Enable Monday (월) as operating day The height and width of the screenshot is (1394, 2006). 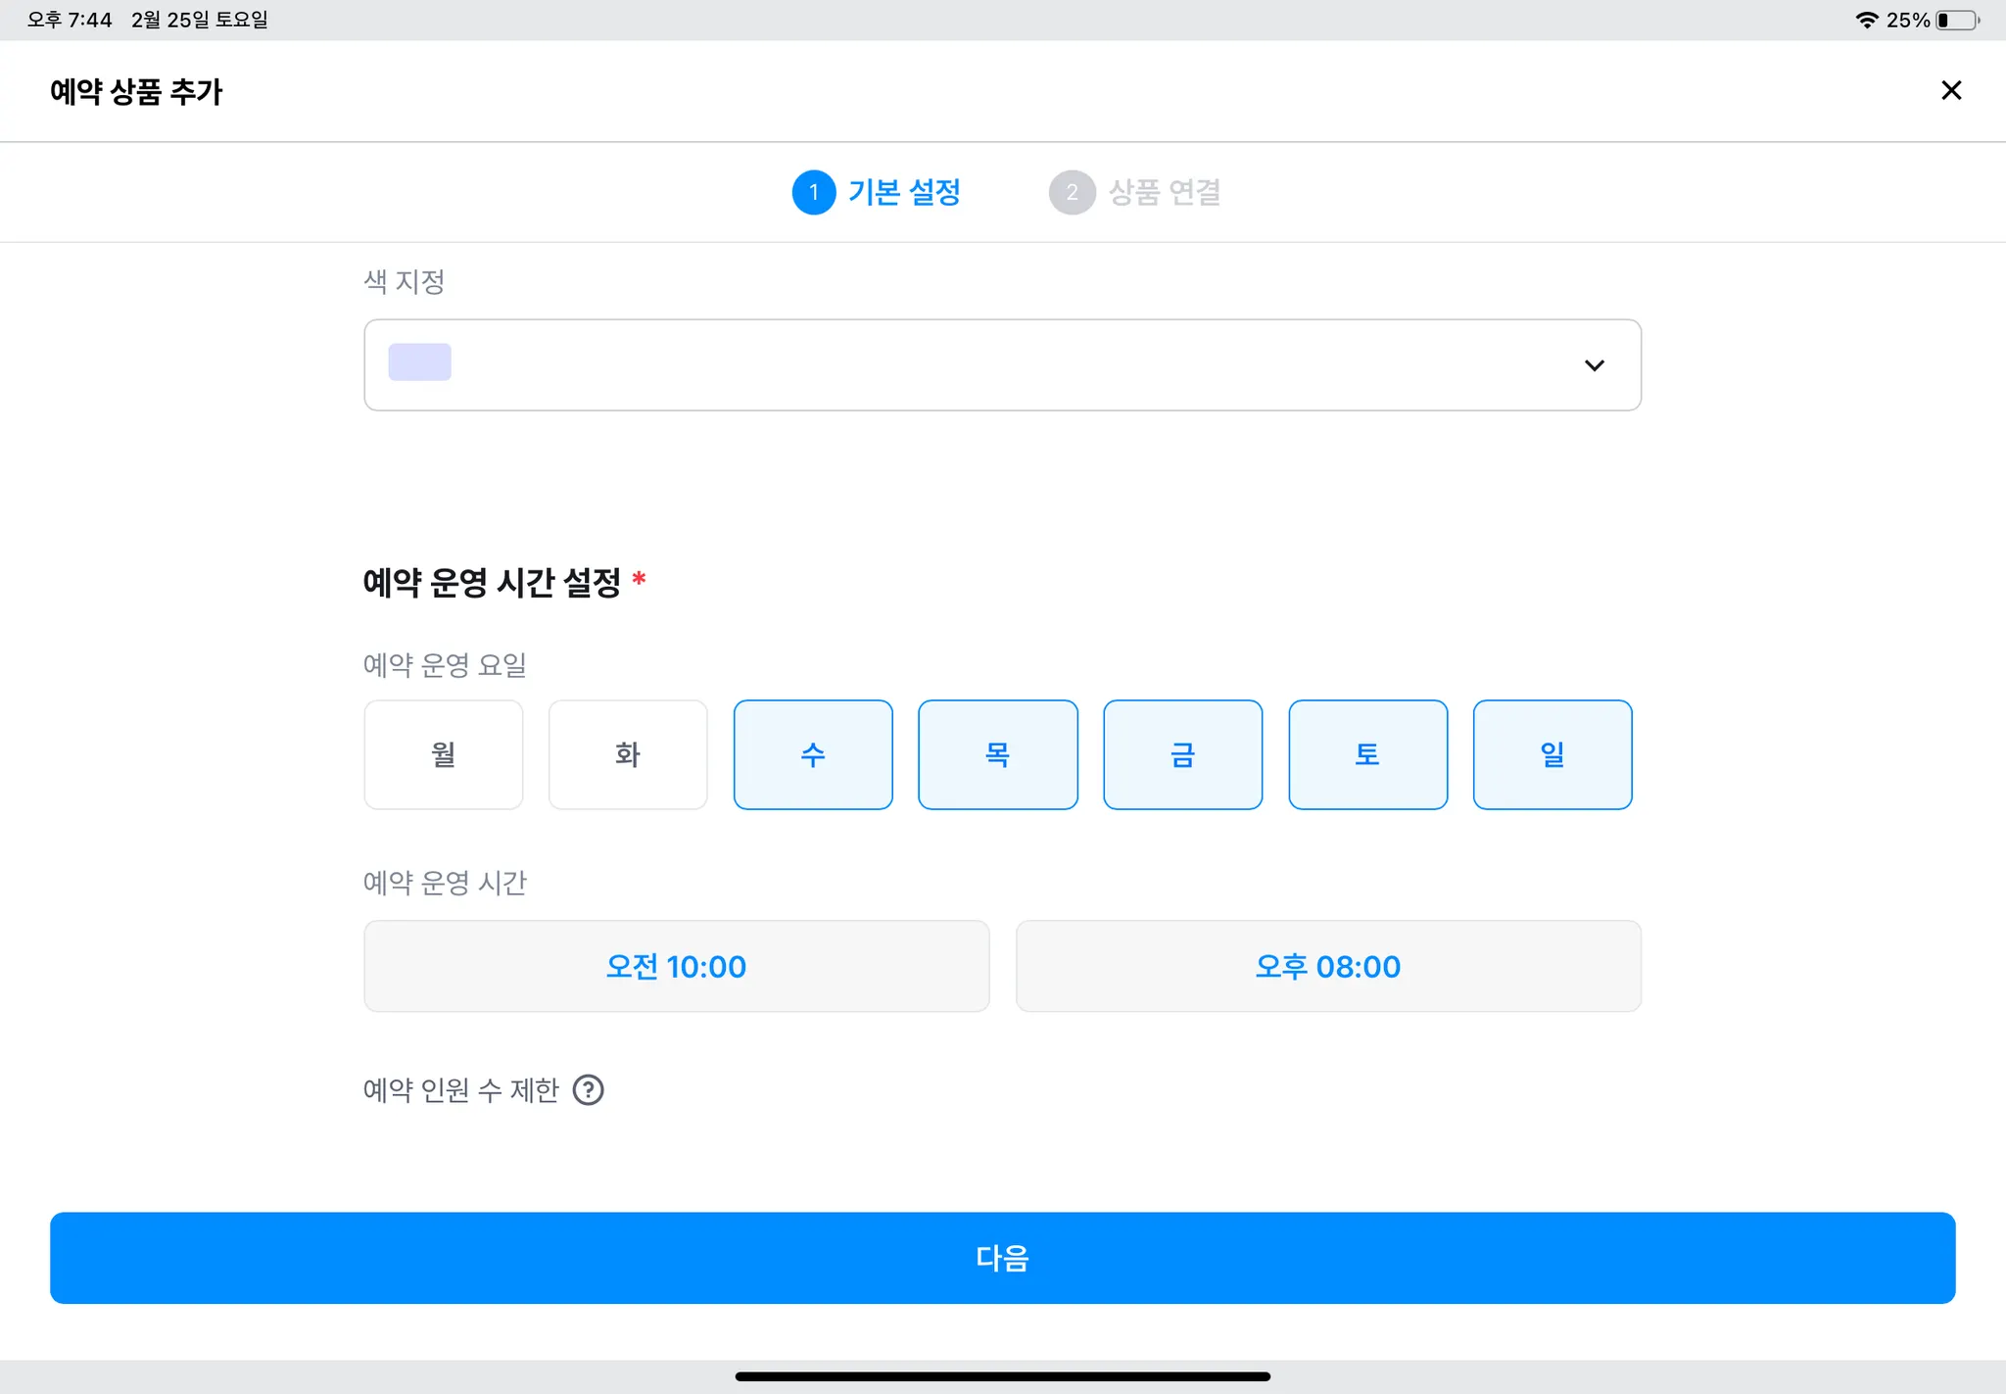point(443,754)
